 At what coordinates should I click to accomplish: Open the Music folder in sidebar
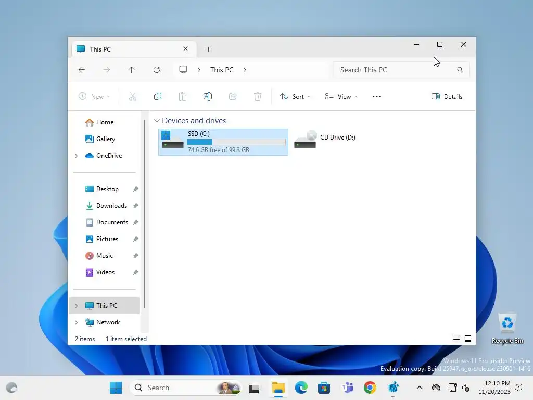click(x=104, y=255)
